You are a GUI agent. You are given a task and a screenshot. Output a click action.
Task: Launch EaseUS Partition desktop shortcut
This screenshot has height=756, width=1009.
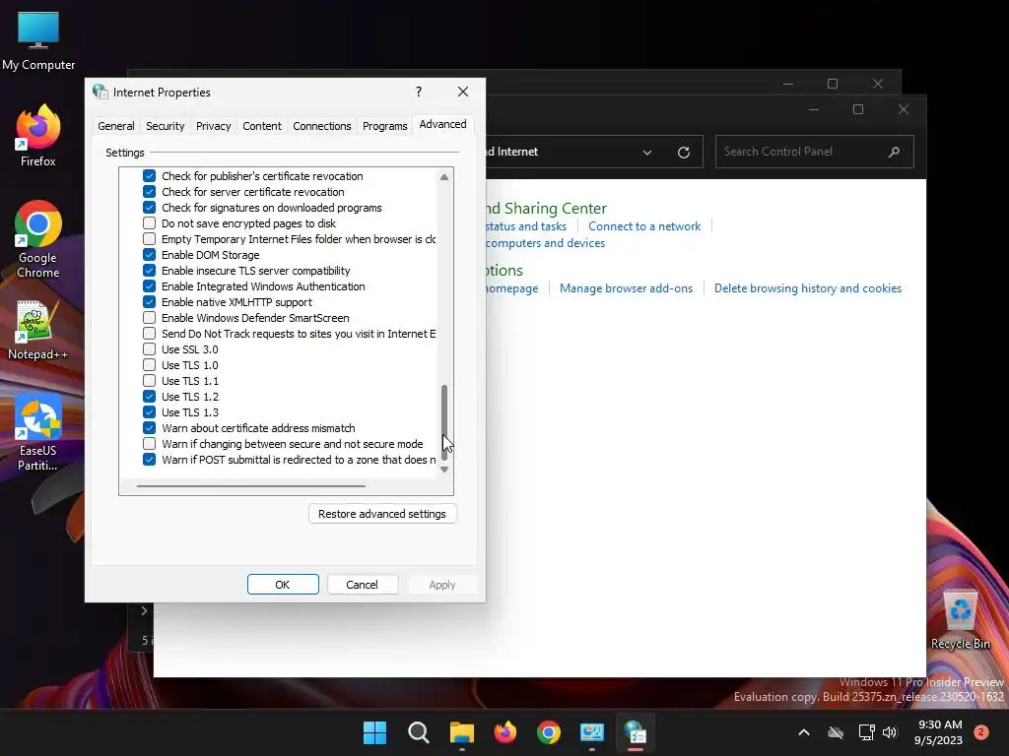click(38, 433)
